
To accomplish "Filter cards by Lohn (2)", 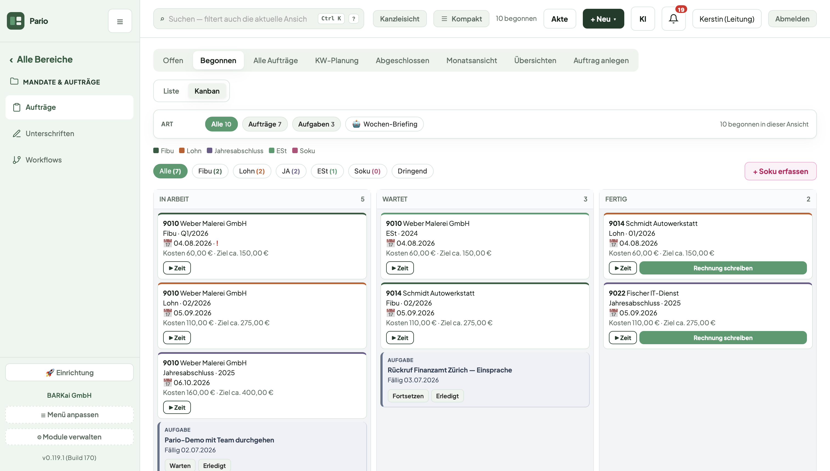I will click(252, 171).
